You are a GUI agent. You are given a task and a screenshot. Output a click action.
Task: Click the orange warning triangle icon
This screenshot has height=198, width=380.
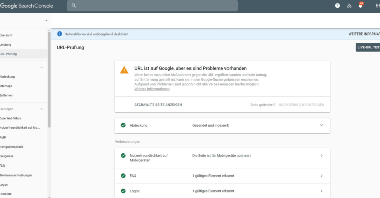click(124, 70)
